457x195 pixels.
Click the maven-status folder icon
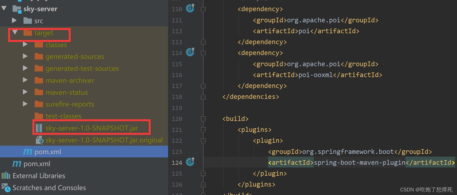click(39, 92)
